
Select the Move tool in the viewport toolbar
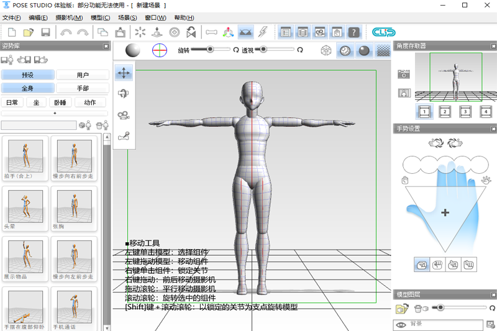point(124,73)
